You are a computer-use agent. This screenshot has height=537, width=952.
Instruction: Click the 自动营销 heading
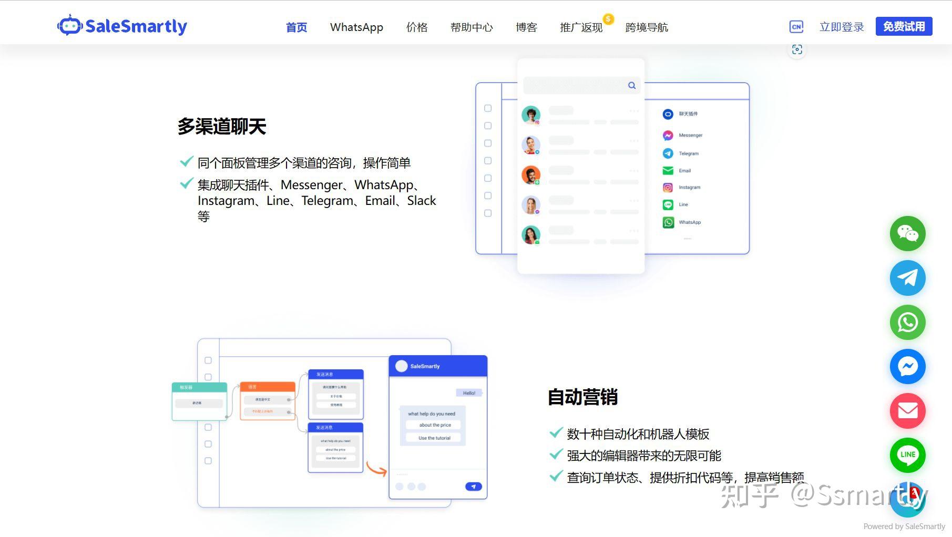click(x=582, y=397)
